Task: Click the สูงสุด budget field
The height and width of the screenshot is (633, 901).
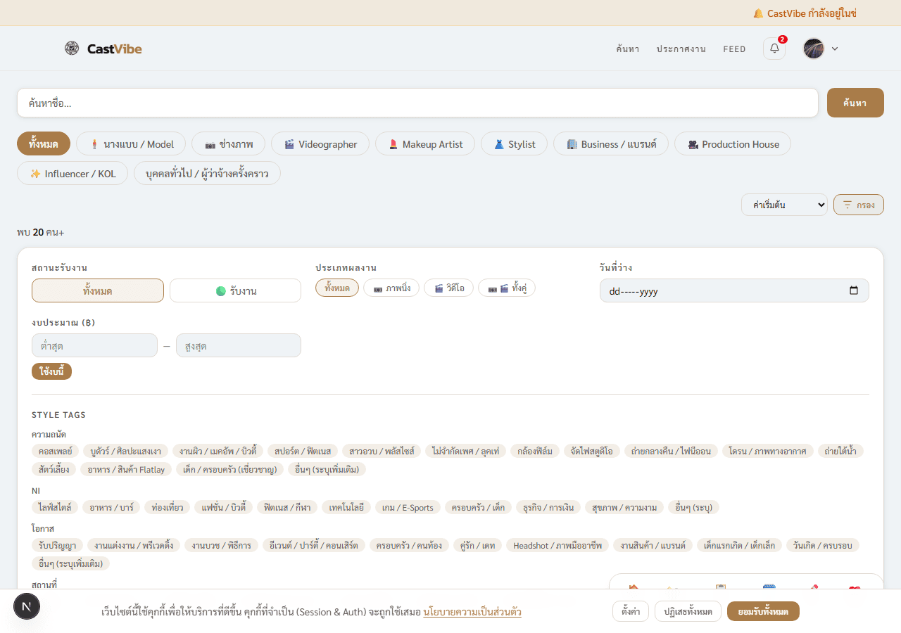Action: (x=239, y=345)
